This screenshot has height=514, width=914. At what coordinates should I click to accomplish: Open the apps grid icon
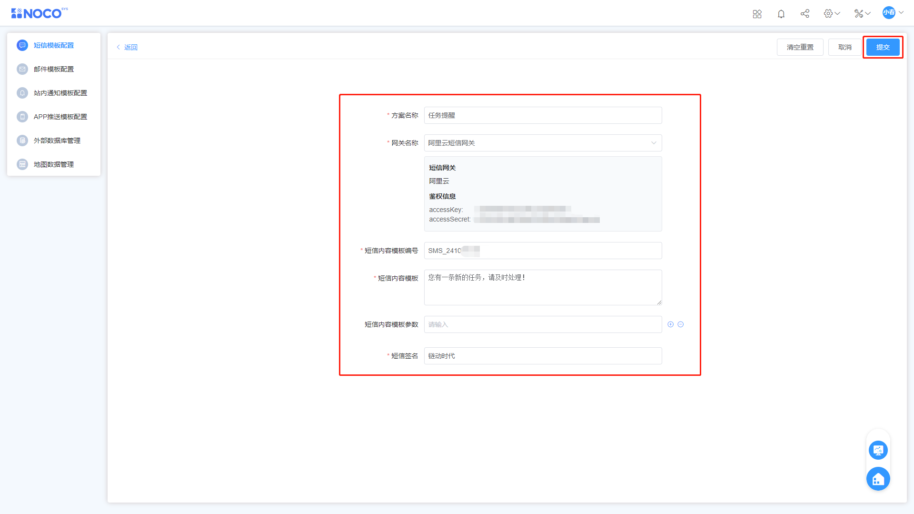pos(757,14)
